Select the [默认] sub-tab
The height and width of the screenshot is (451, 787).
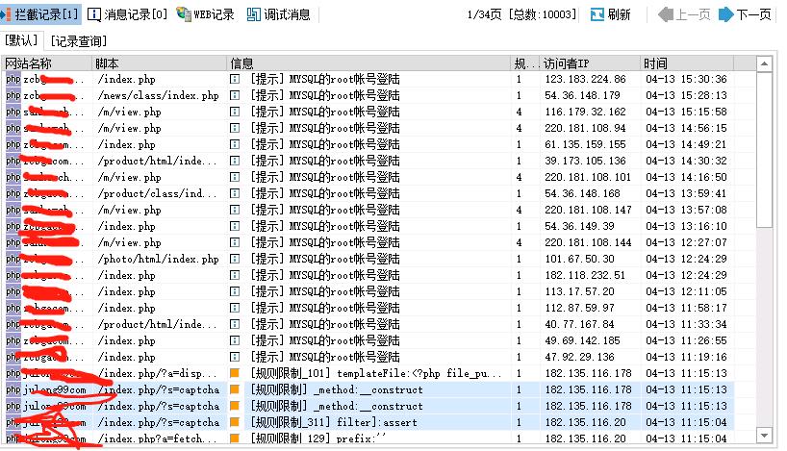[x=22, y=40]
